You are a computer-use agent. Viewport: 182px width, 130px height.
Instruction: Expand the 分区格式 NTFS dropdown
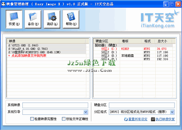click(172, 112)
